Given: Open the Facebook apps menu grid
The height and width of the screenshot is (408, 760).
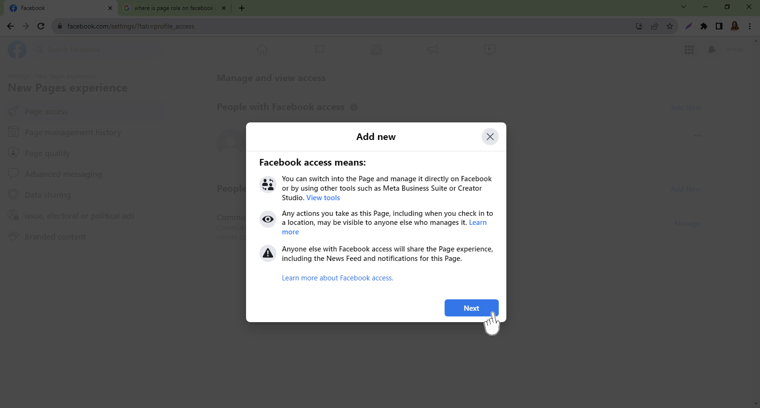Looking at the screenshot, I should pos(689,50).
